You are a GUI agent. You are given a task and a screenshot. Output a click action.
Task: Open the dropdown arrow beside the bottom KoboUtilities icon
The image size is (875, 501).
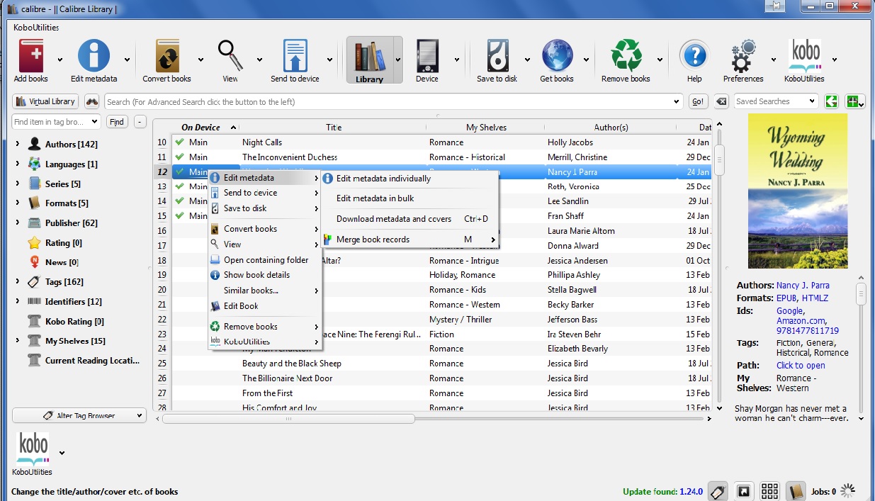[x=62, y=452]
